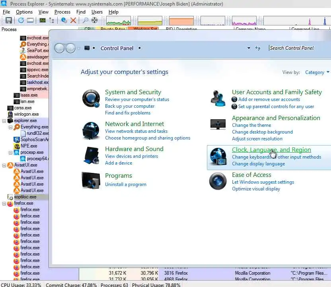Click Change display language link

pos(258,164)
